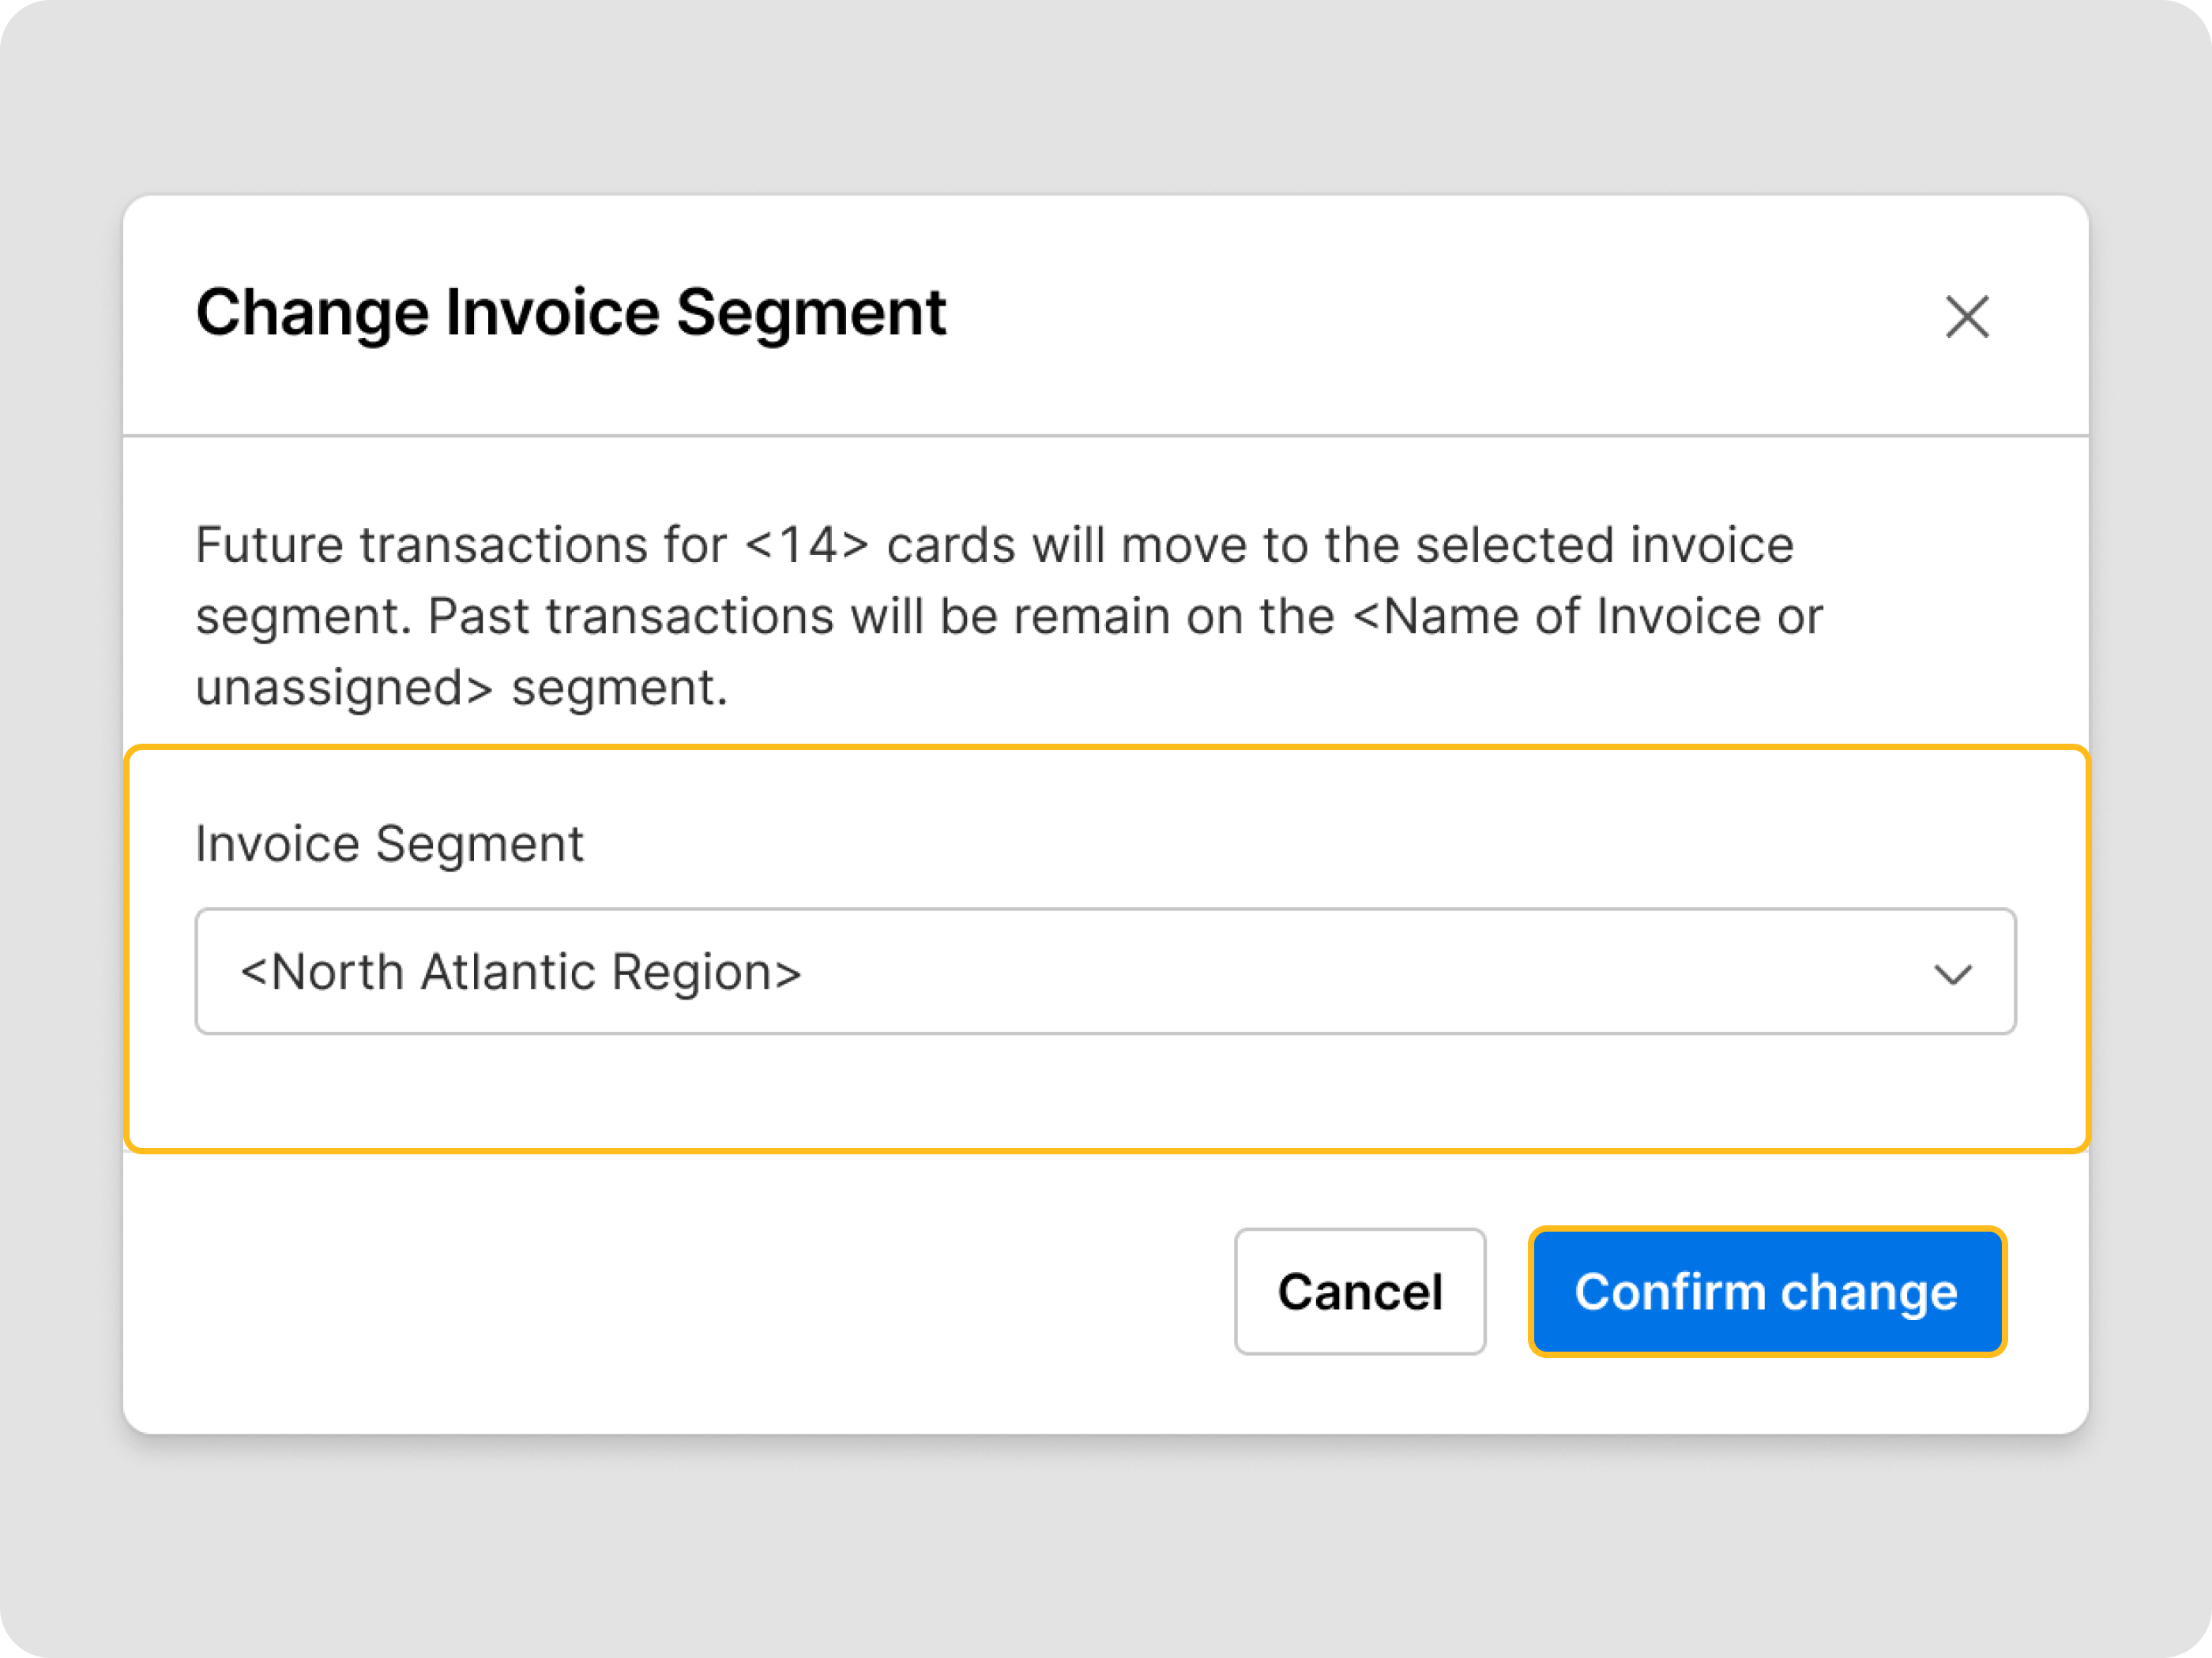Screen dimensions: 2212x1658
Task: Click the Change Invoice Segment title
Action: tap(570, 313)
